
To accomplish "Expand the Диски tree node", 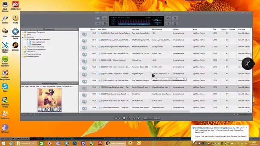I will pos(23,35).
